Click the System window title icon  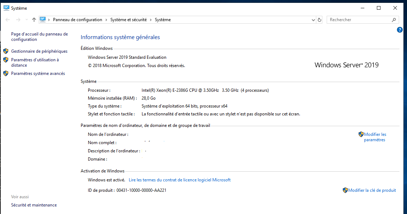pyautogui.click(x=6, y=8)
